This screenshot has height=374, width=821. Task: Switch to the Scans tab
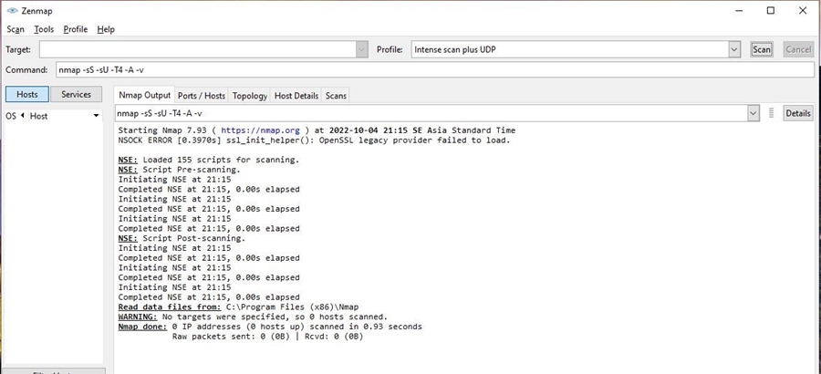(x=336, y=96)
